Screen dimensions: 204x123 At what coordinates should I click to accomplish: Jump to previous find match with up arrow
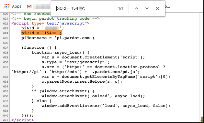coord(136,8)
